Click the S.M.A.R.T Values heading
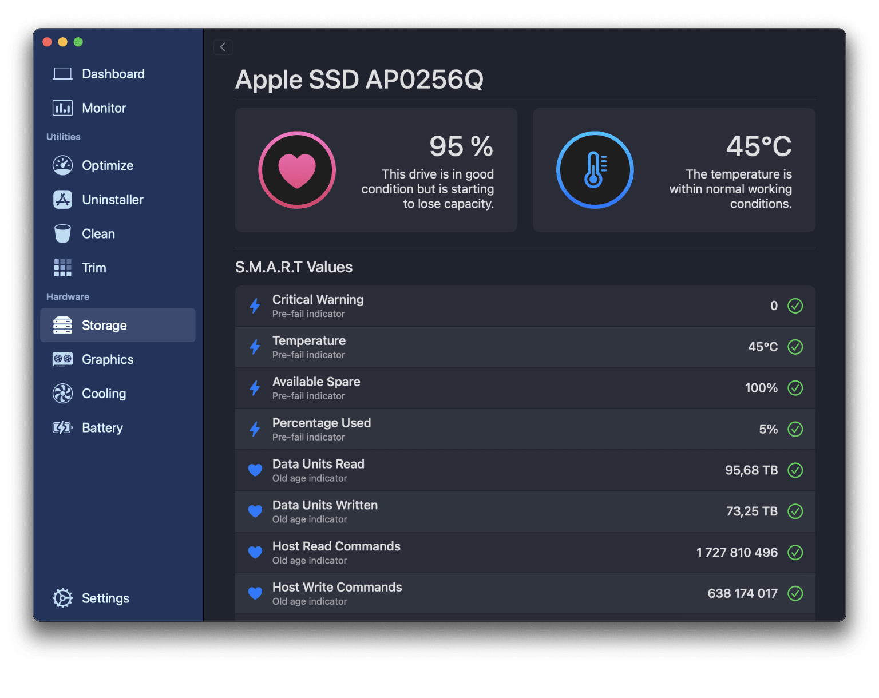The image size is (879, 698). pyautogui.click(x=294, y=267)
